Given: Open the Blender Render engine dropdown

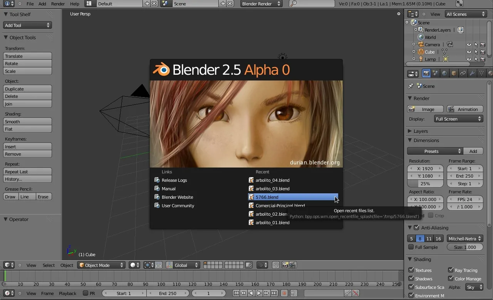Looking at the screenshot, I should point(261,4).
